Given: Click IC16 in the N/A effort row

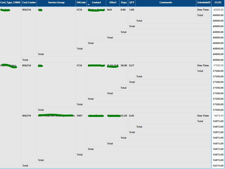Looking at the screenshot, I should click(79, 10).
